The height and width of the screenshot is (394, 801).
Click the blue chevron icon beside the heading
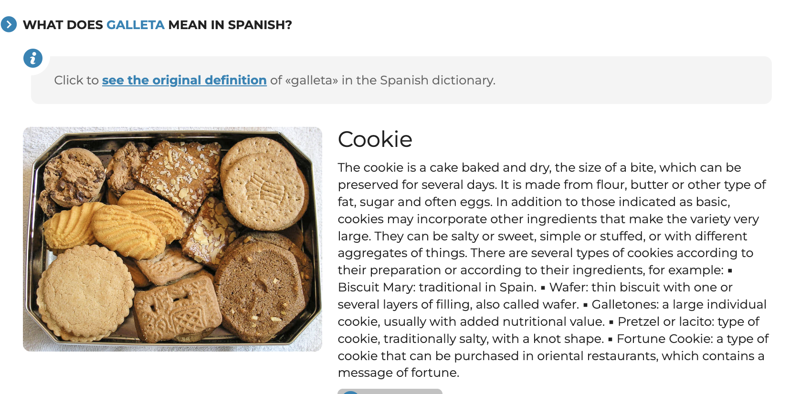pos(9,24)
